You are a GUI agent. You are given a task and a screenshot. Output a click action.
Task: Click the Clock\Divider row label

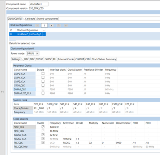[23, 108]
